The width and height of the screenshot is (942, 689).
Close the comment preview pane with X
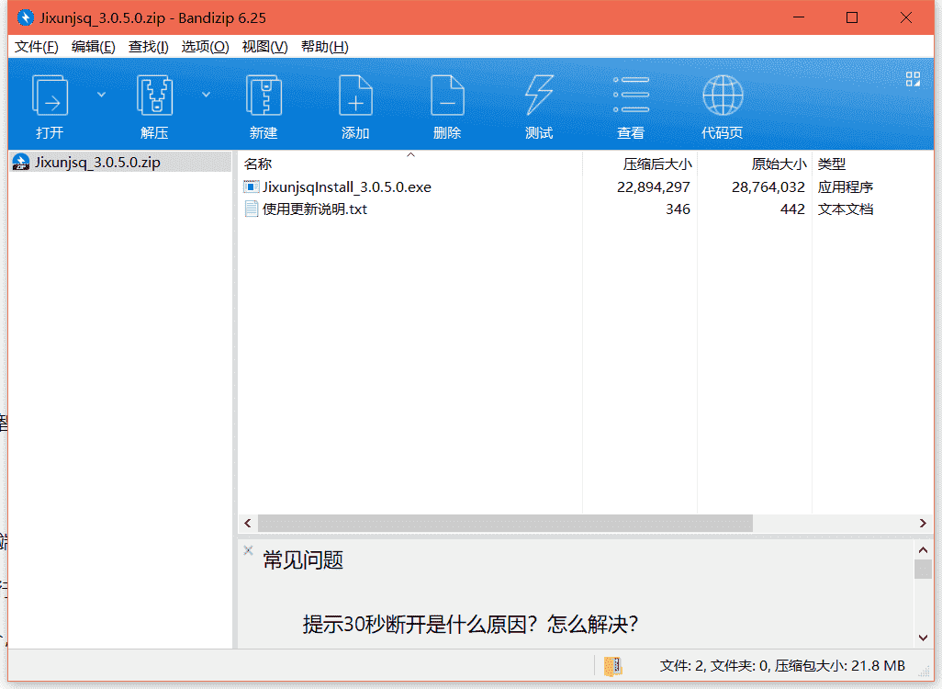tap(248, 550)
